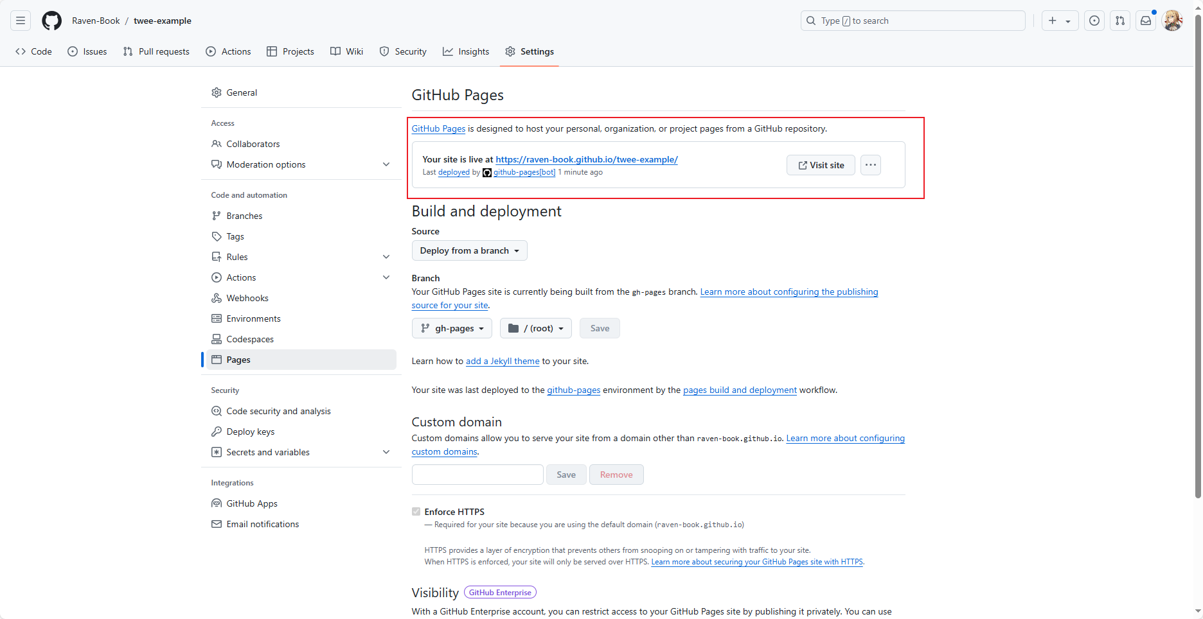Click the Visit site button
Viewport: 1203px width, 619px height.
(x=821, y=165)
